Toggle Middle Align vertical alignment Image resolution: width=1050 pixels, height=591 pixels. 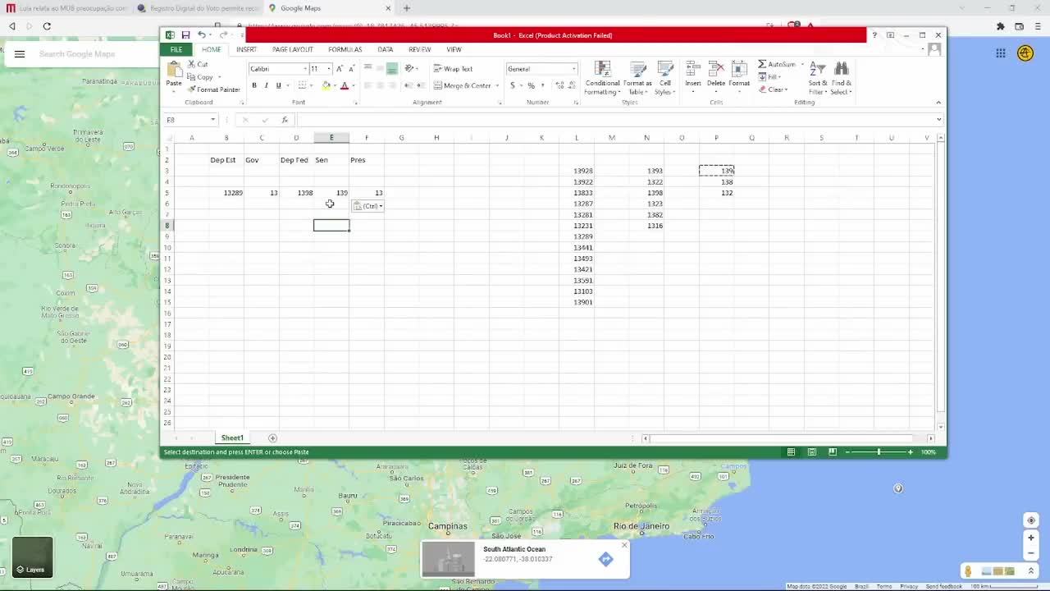point(380,69)
